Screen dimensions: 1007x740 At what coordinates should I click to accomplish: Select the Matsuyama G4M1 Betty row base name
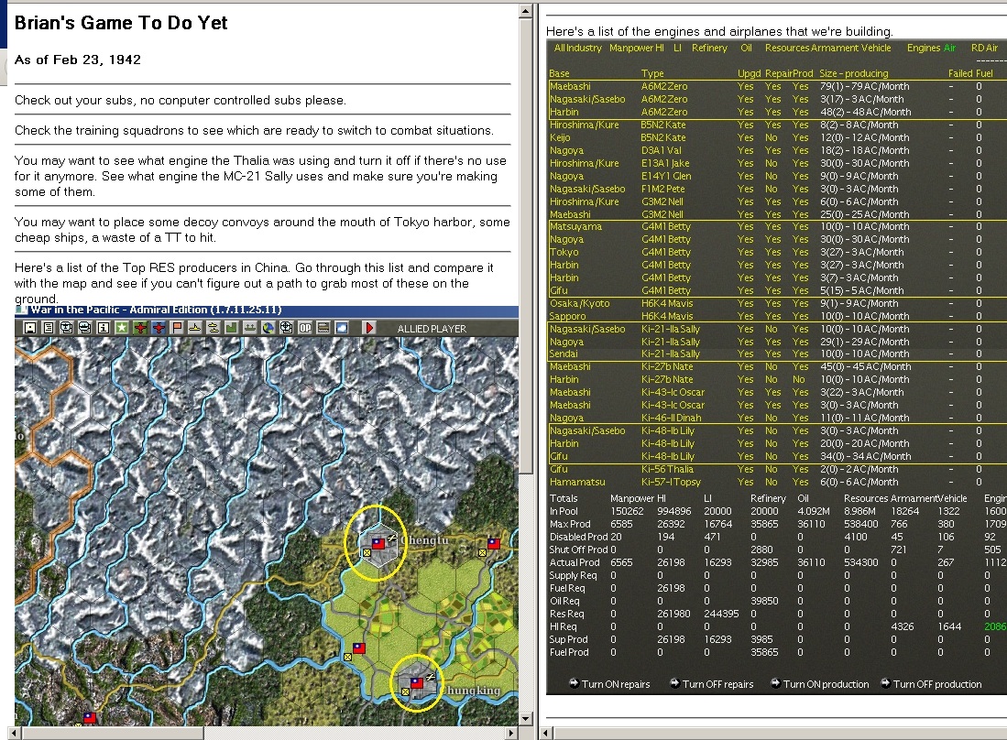pos(575,226)
